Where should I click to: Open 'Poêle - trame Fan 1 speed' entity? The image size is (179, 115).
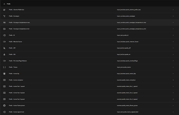coord(17,86)
